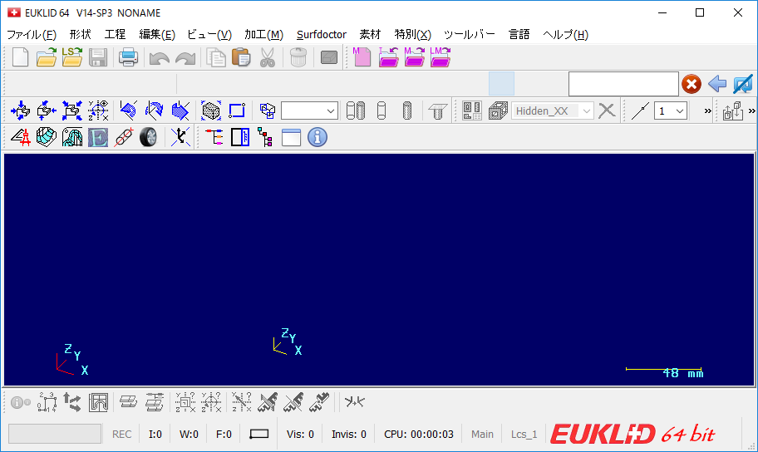The height and width of the screenshot is (452, 758).
Task: Expand the rightmost toolbar overflow chevron
Action: (751, 111)
